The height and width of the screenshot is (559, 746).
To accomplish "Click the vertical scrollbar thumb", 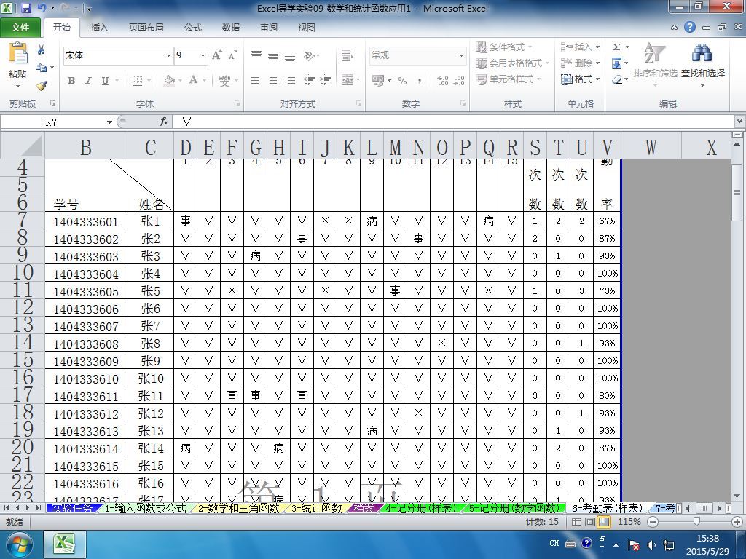I will [x=737, y=192].
